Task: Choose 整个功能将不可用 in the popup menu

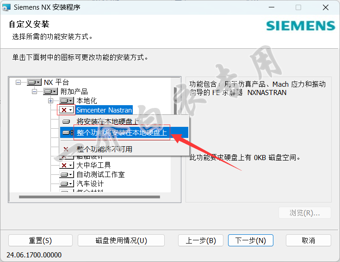Action: [104, 149]
